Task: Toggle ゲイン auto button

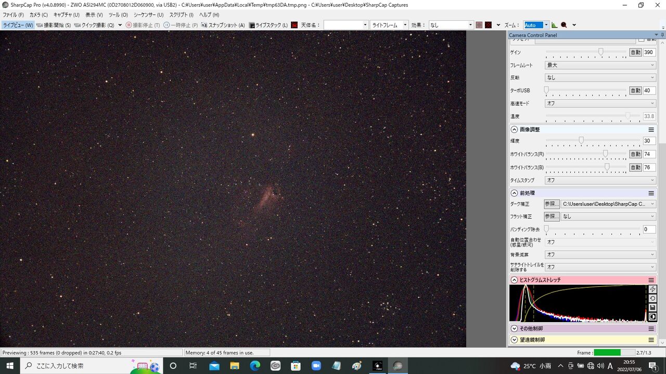Action: coord(635,52)
